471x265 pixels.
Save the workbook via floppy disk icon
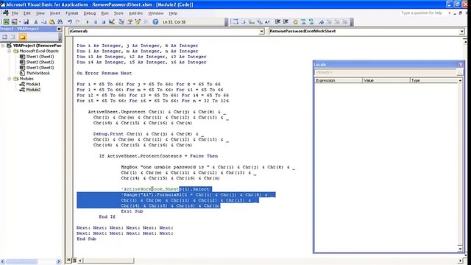[26, 21]
